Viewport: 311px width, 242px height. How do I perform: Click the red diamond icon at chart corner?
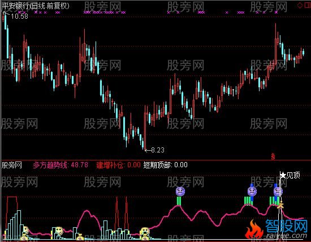pyautogui.click(x=300, y=5)
